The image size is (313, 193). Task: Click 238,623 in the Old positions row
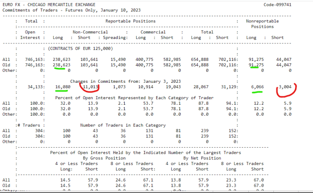(62, 65)
